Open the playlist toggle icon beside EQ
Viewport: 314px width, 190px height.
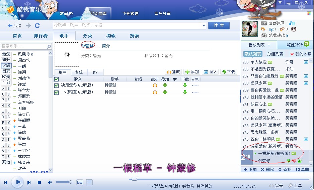(89, 182)
